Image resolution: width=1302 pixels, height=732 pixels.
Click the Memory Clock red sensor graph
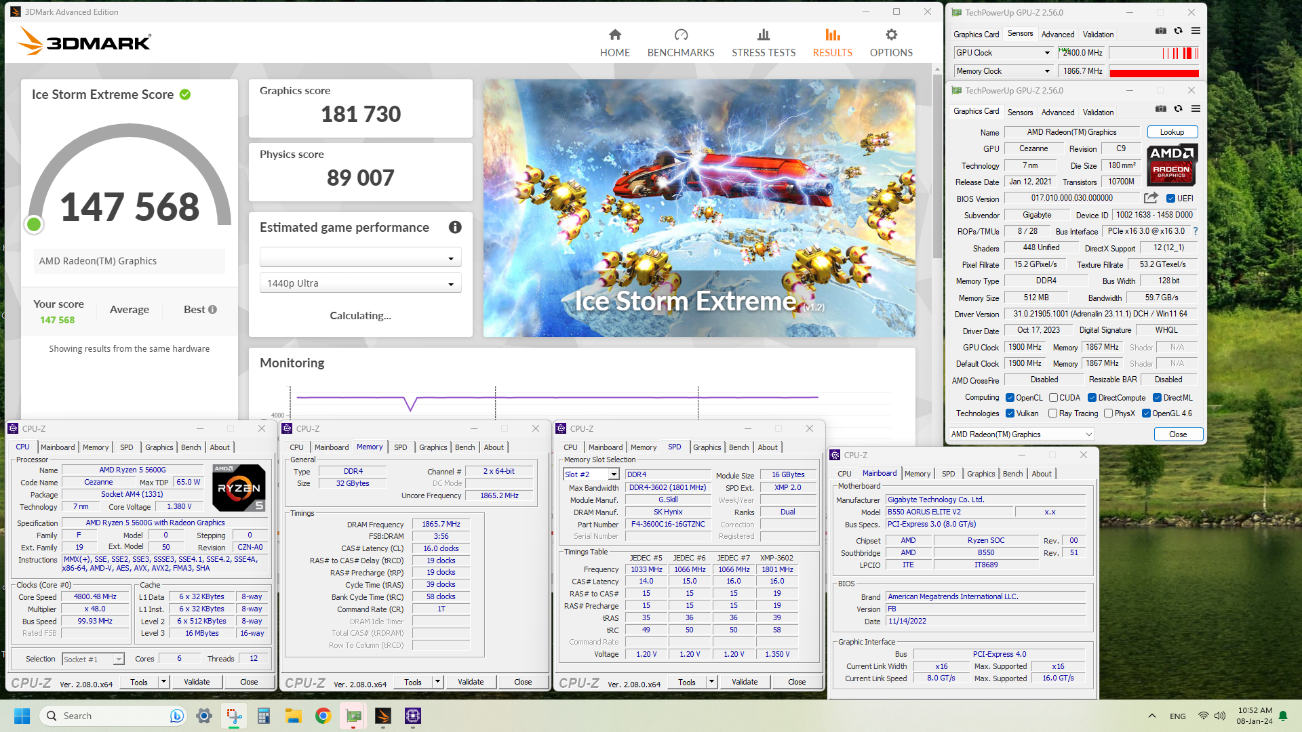point(1154,72)
